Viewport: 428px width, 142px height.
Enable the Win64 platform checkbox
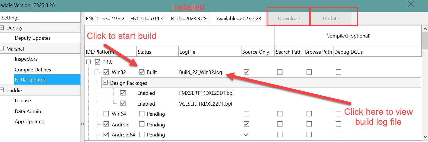click(106, 114)
